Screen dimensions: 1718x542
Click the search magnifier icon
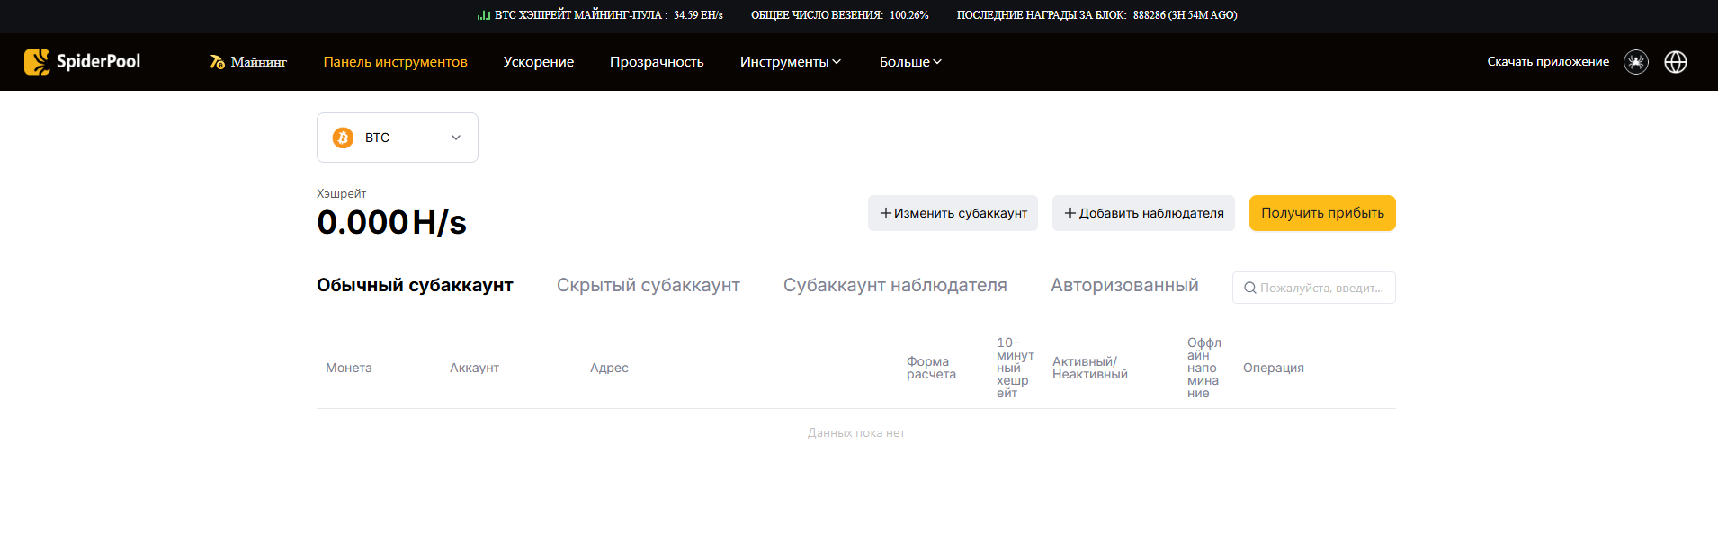pyautogui.click(x=1249, y=288)
